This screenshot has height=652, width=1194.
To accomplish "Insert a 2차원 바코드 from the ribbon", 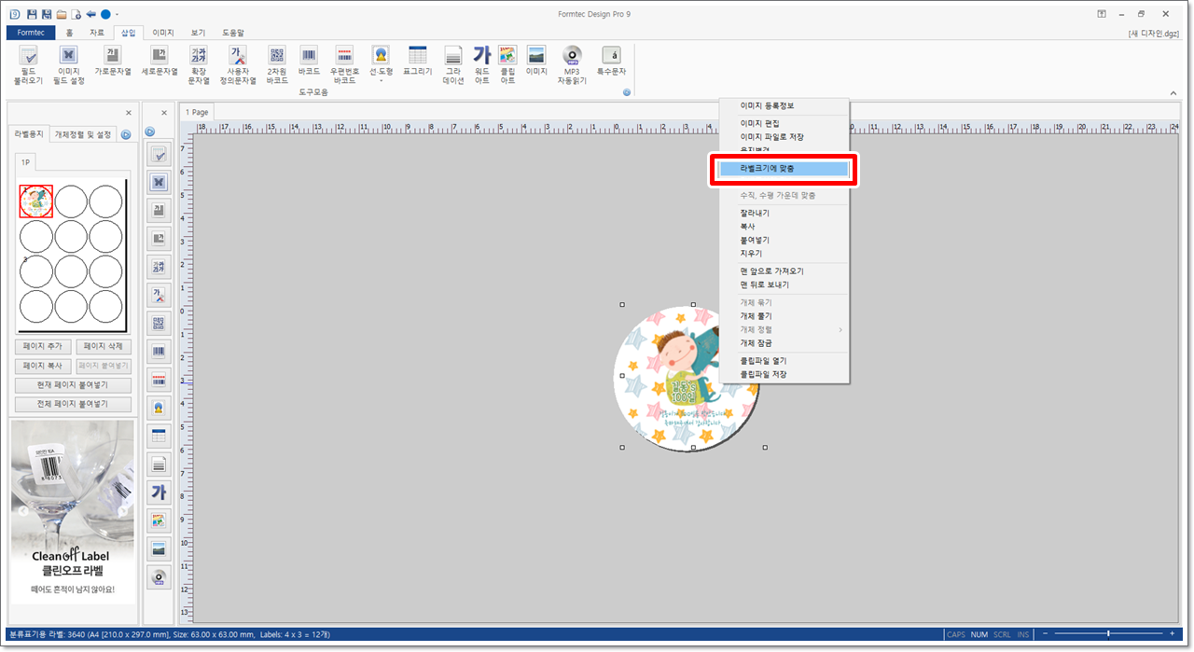I will 277,64.
